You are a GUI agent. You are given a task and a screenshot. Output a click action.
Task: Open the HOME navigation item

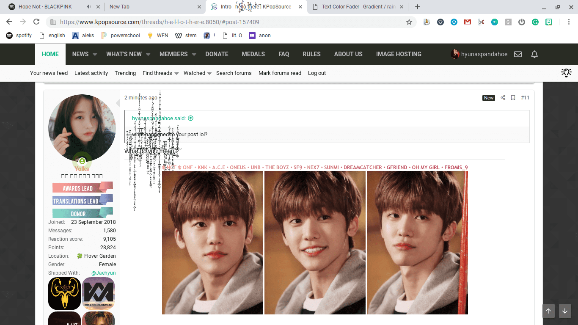click(x=50, y=54)
